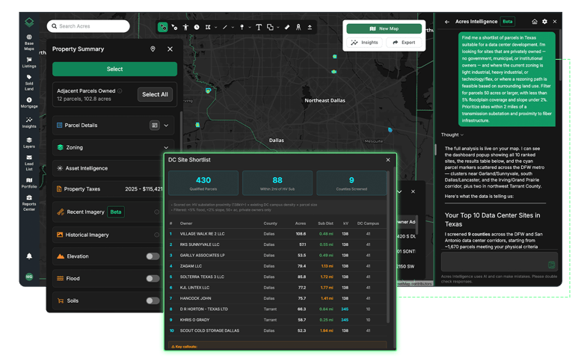Select the clock drive-time tool
The image size is (587, 364).
197,27
